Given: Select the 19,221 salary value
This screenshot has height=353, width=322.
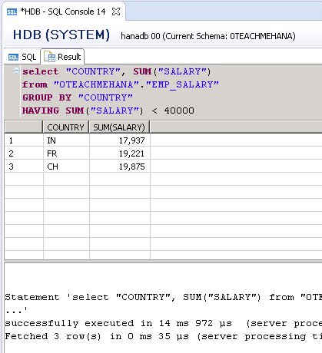Looking at the screenshot, I should tap(120, 153).
